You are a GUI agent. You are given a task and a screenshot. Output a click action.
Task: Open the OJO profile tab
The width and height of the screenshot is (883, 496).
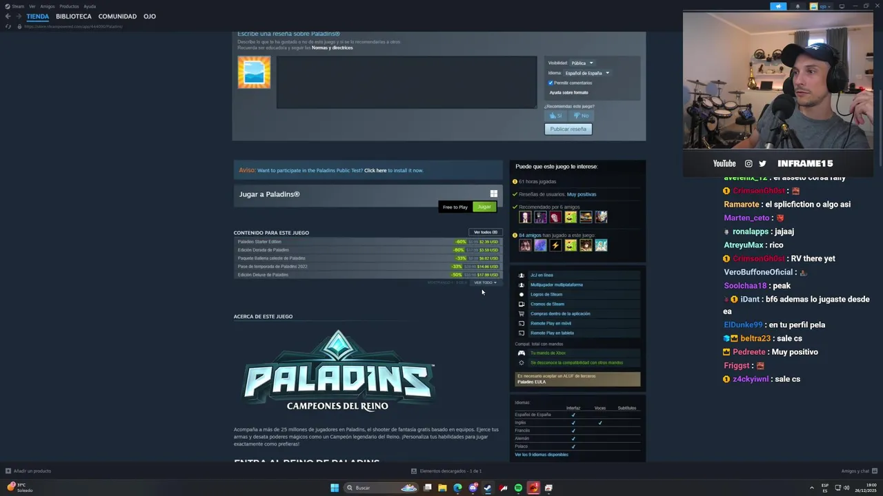(150, 17)
